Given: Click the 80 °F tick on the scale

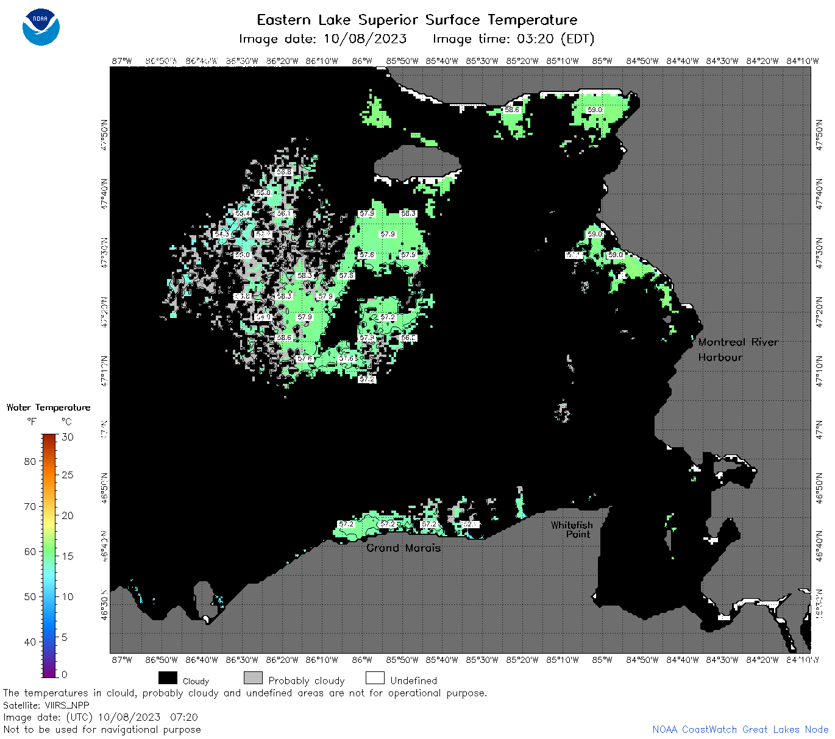Looking at the screenshot, I should 30,461.
